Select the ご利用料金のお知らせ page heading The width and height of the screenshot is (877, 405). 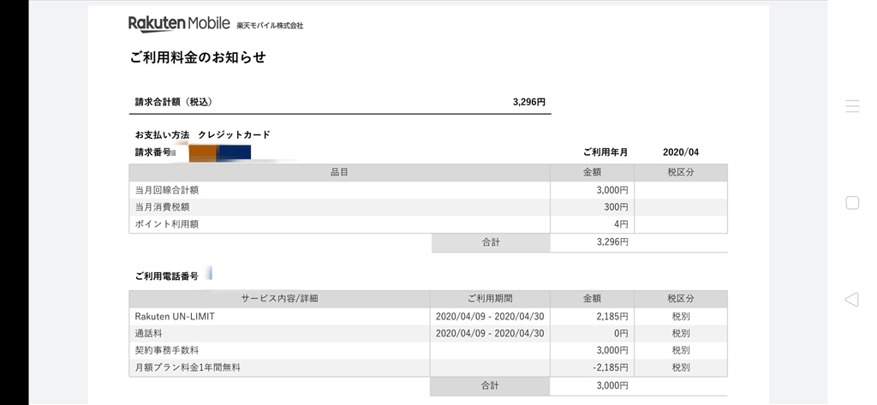[x=198, y=57]
